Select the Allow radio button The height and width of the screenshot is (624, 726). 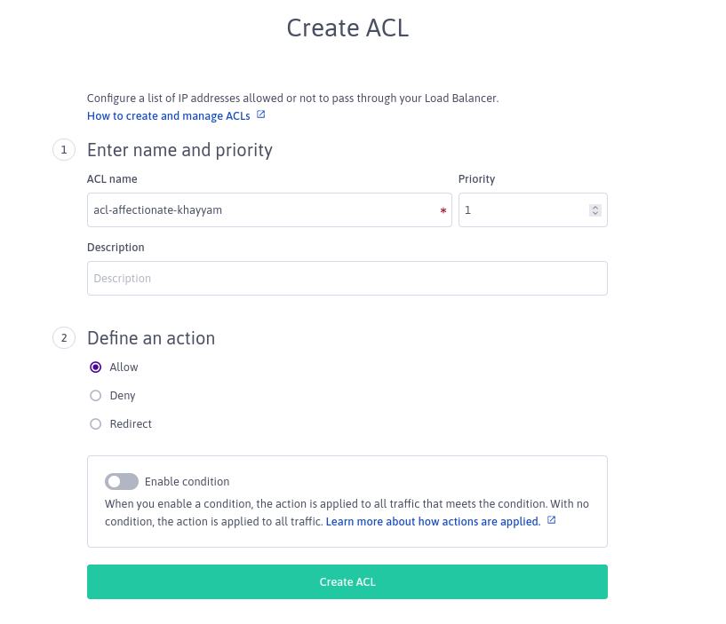click(96, 367)
